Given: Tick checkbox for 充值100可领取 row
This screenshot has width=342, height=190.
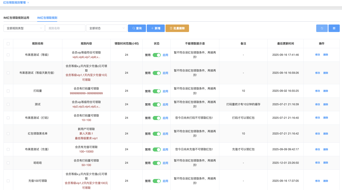Looking at the screenshot, I should point(8,181).
